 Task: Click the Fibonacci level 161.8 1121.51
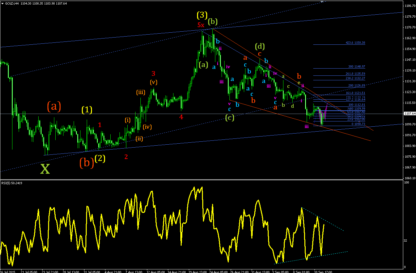point(355,93)
